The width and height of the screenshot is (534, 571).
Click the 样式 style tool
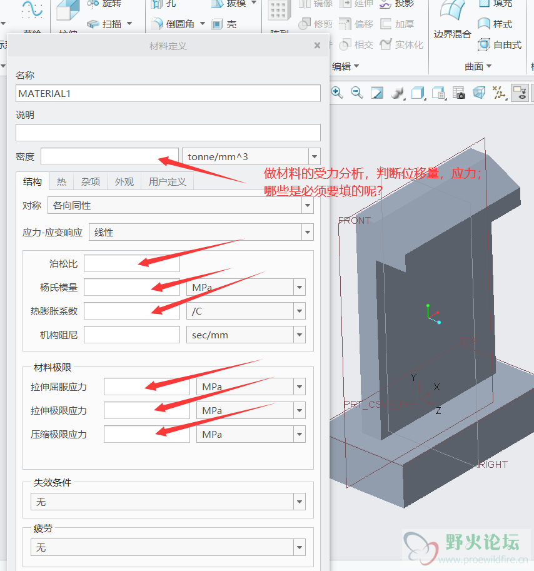[495, 24]
